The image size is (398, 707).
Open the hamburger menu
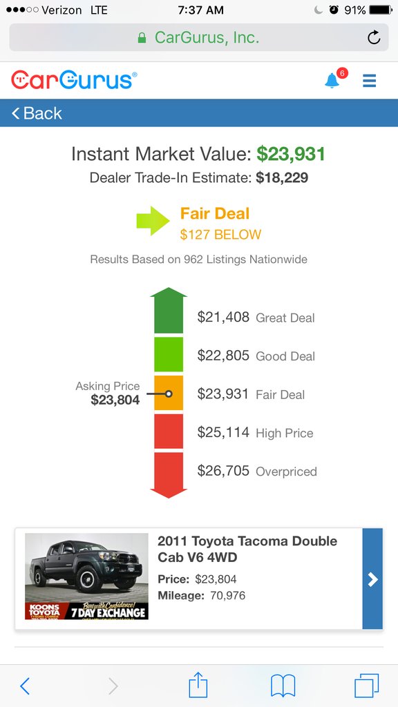369,81
